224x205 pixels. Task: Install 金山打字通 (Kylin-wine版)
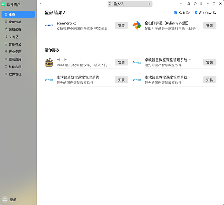(x=209, y=25)
